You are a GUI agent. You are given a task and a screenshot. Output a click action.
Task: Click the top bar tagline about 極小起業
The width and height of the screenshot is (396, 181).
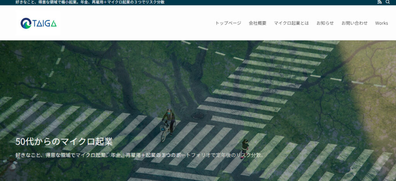pos(90,2)
